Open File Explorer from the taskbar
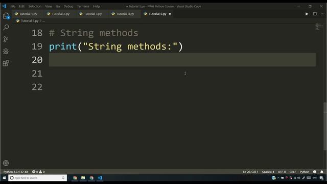The image size is (327, 184). coord(83,178)
